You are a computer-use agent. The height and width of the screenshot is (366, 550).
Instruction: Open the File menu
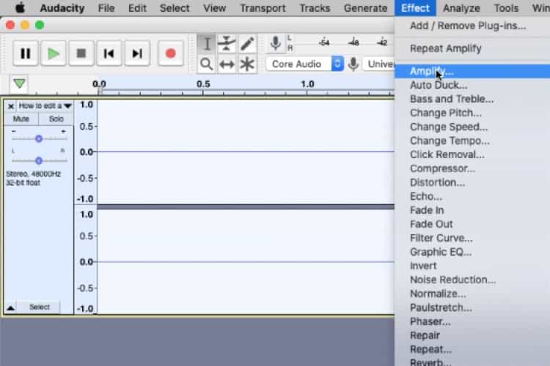click(106, 8)
